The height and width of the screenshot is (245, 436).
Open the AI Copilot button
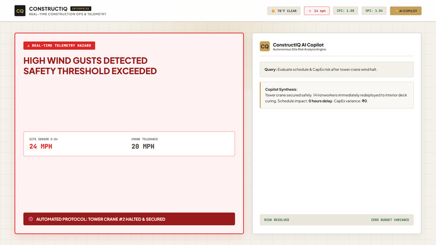[405, 11]
